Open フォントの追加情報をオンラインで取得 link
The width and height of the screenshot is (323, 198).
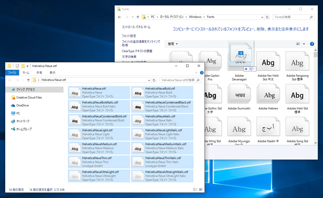[x=141, y=43]
